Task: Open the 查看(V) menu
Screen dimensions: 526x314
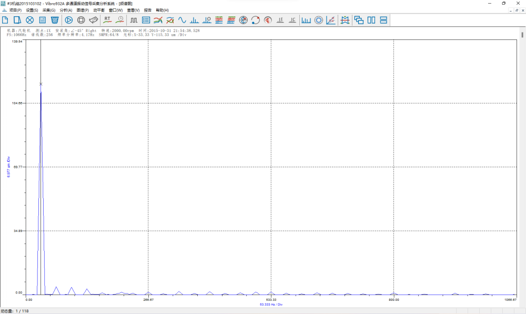Action: pos(133,11)
